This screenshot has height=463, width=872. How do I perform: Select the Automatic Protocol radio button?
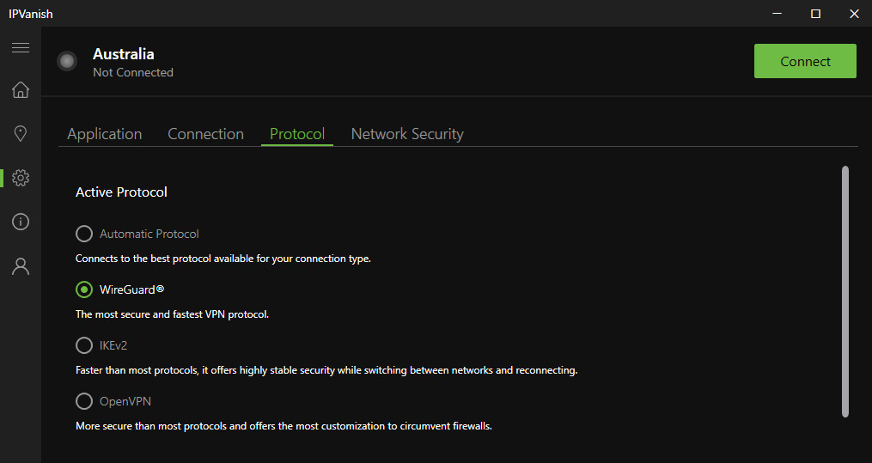(84, 234)
